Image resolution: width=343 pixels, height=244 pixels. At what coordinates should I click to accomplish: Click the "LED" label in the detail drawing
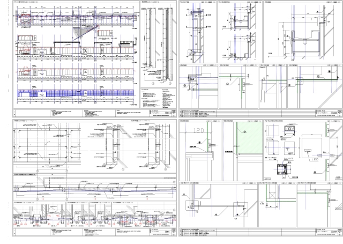click(314, 159)
